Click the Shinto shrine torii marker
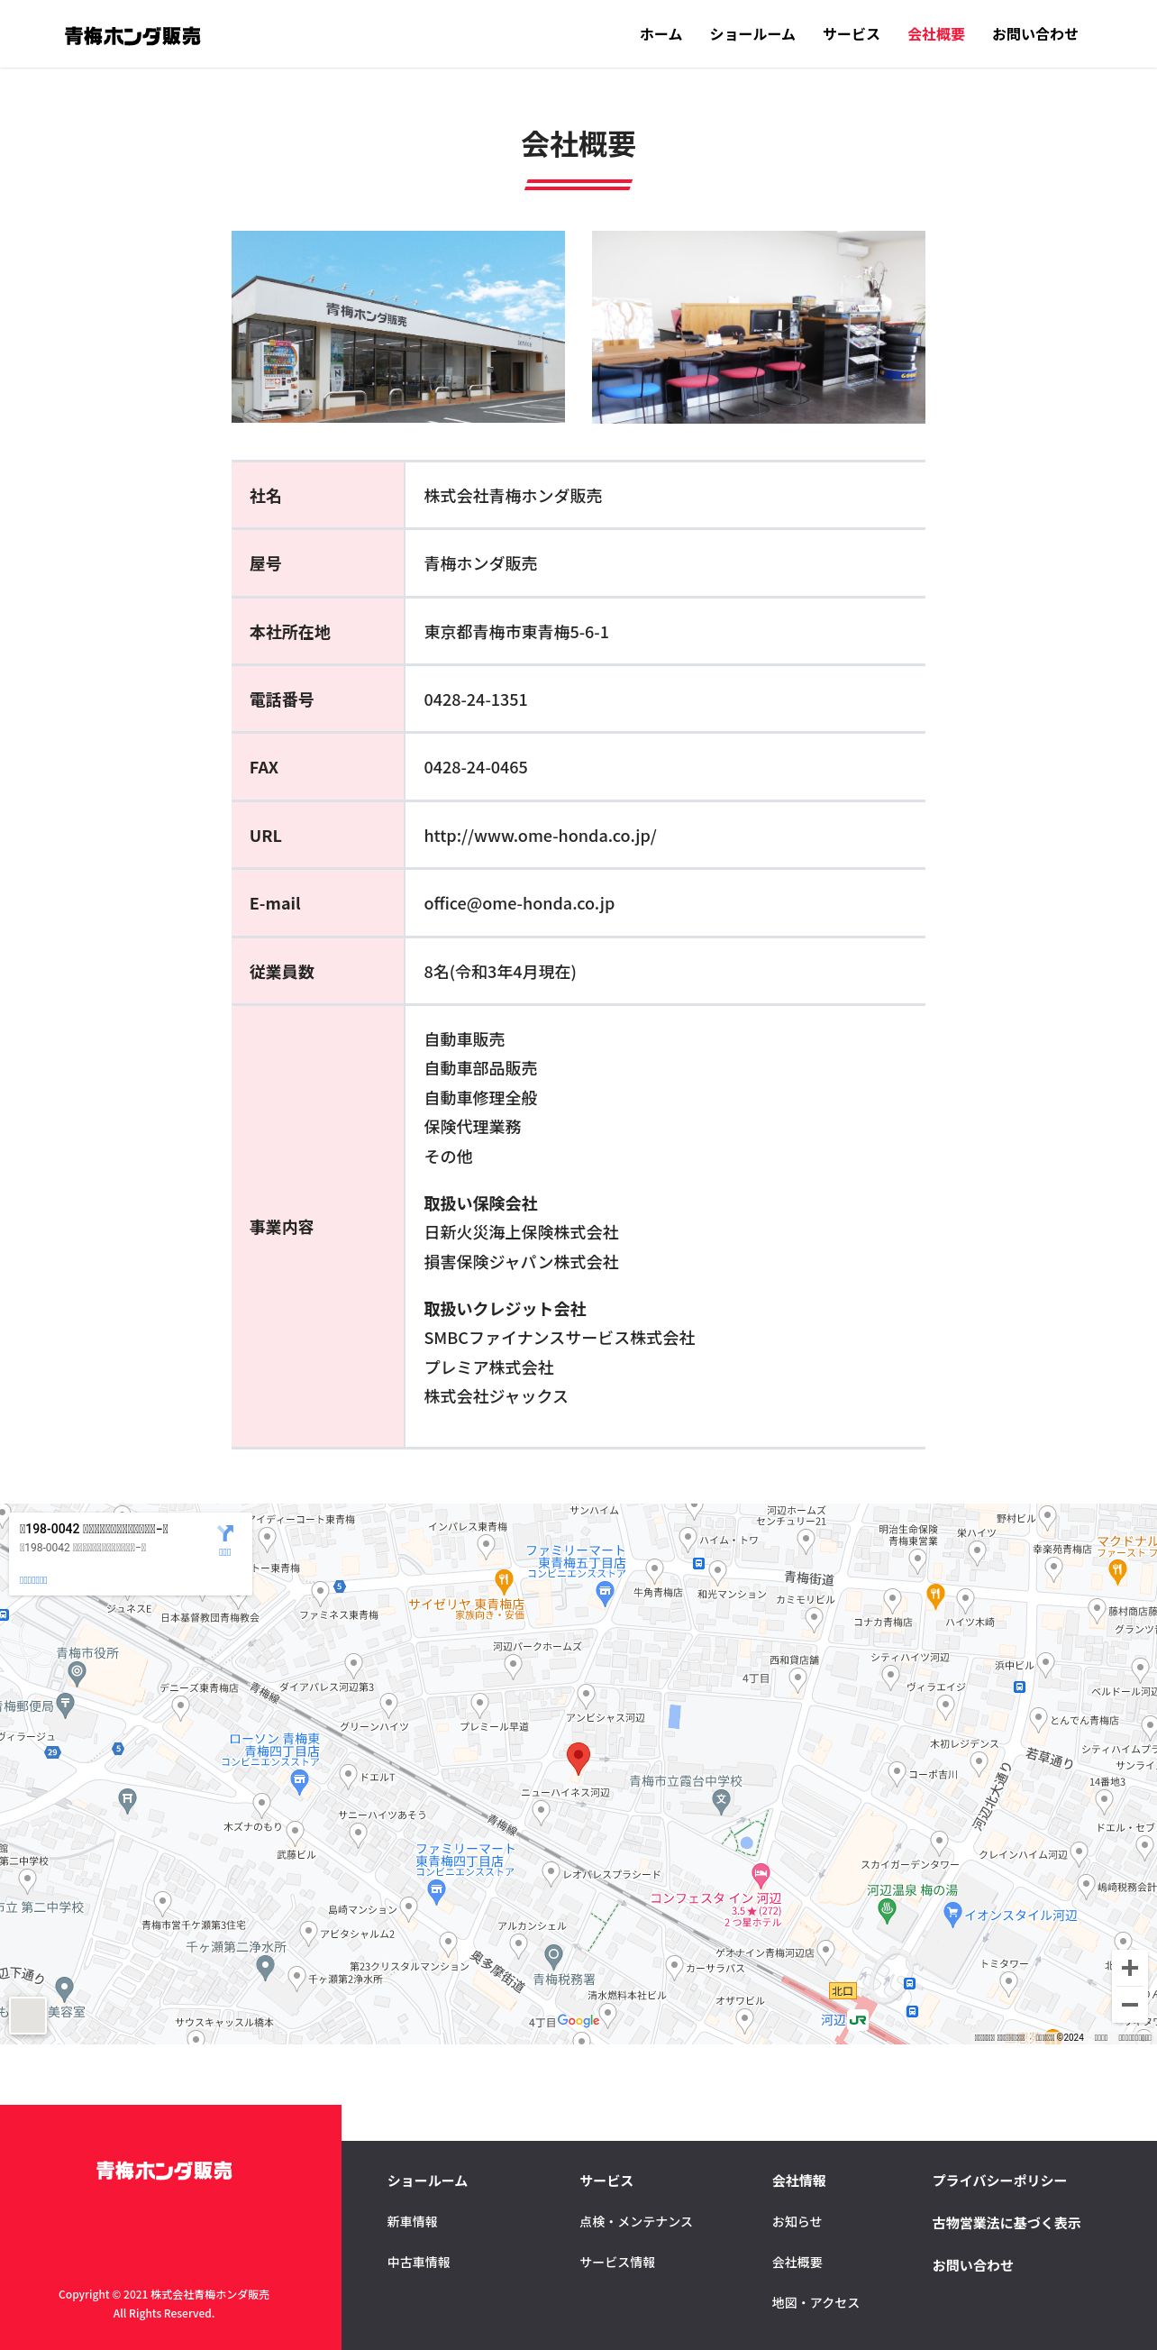Image resolution: width=1157 pixels, height=2350 pixels. [127, 1800]
